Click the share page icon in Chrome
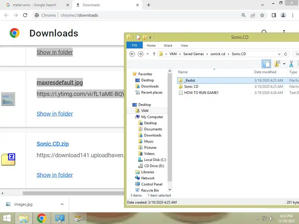 (x=253, y=15)
